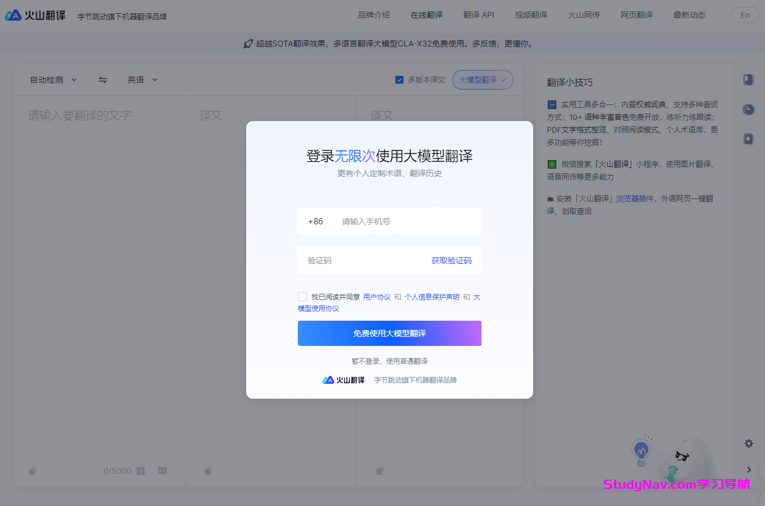Open translation history clock icon
This screenshot has height=506, width=765.
pos(748,110)
